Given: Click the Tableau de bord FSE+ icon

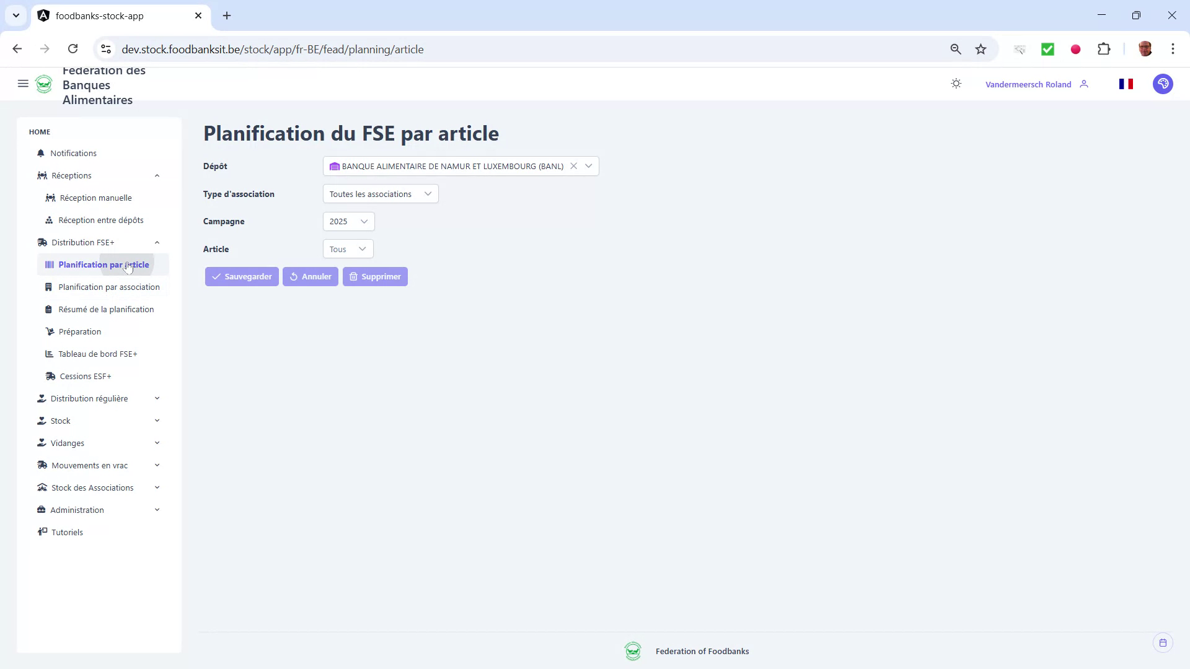Looking at the screenshot, I should pyautogui.click(x=50, y=354).
